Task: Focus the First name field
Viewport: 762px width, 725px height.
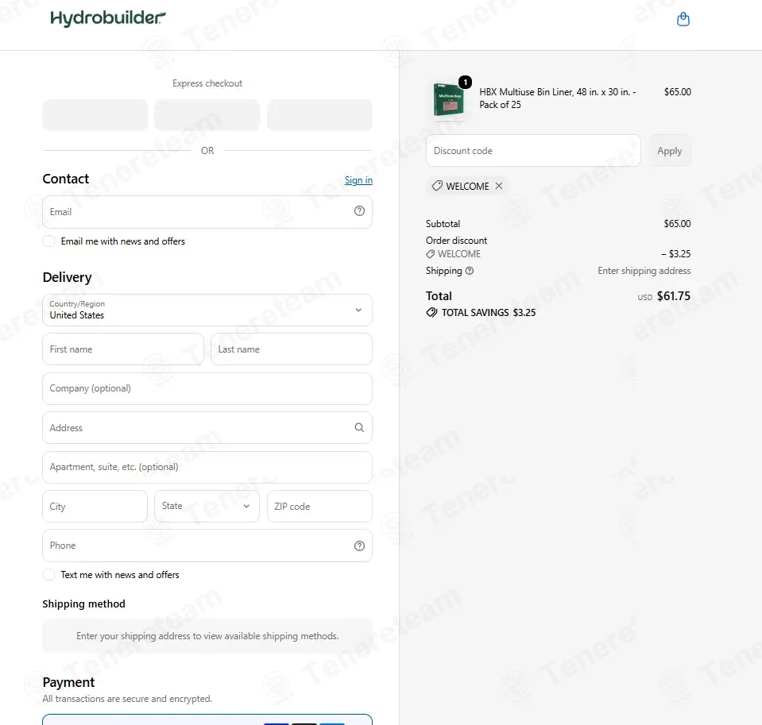Action: [123, 349]
